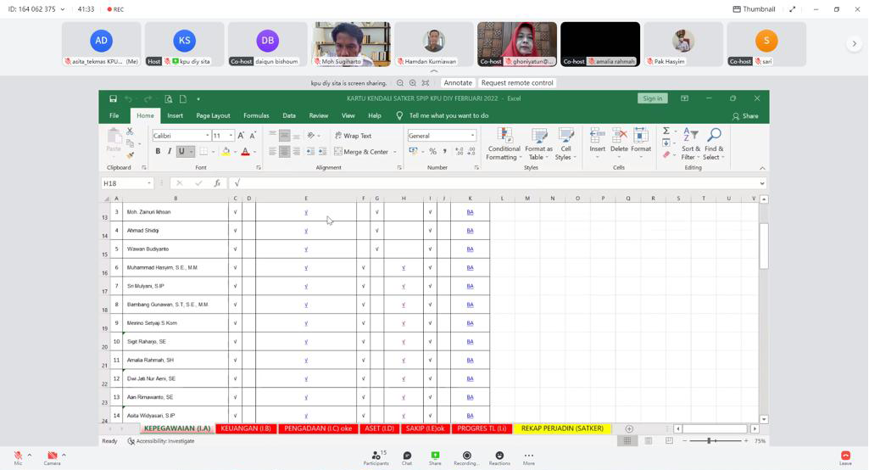
Task: Click the Name Box showing H18
Action: 123,183
